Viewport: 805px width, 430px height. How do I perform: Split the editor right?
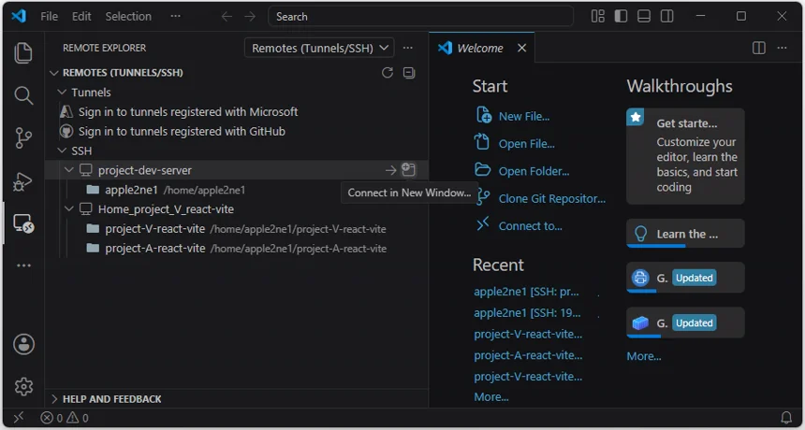[x=759, y=48]
